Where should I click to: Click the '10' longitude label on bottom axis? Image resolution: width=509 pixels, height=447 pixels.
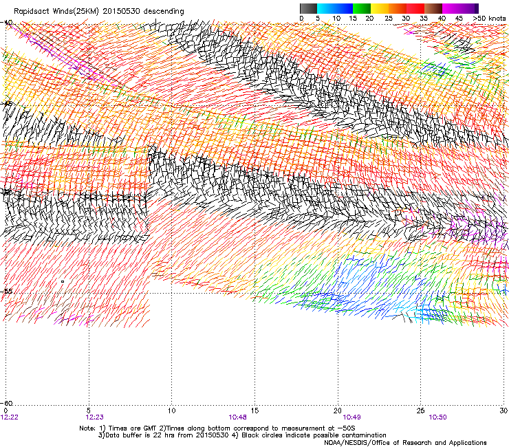[x=172, y=411]
